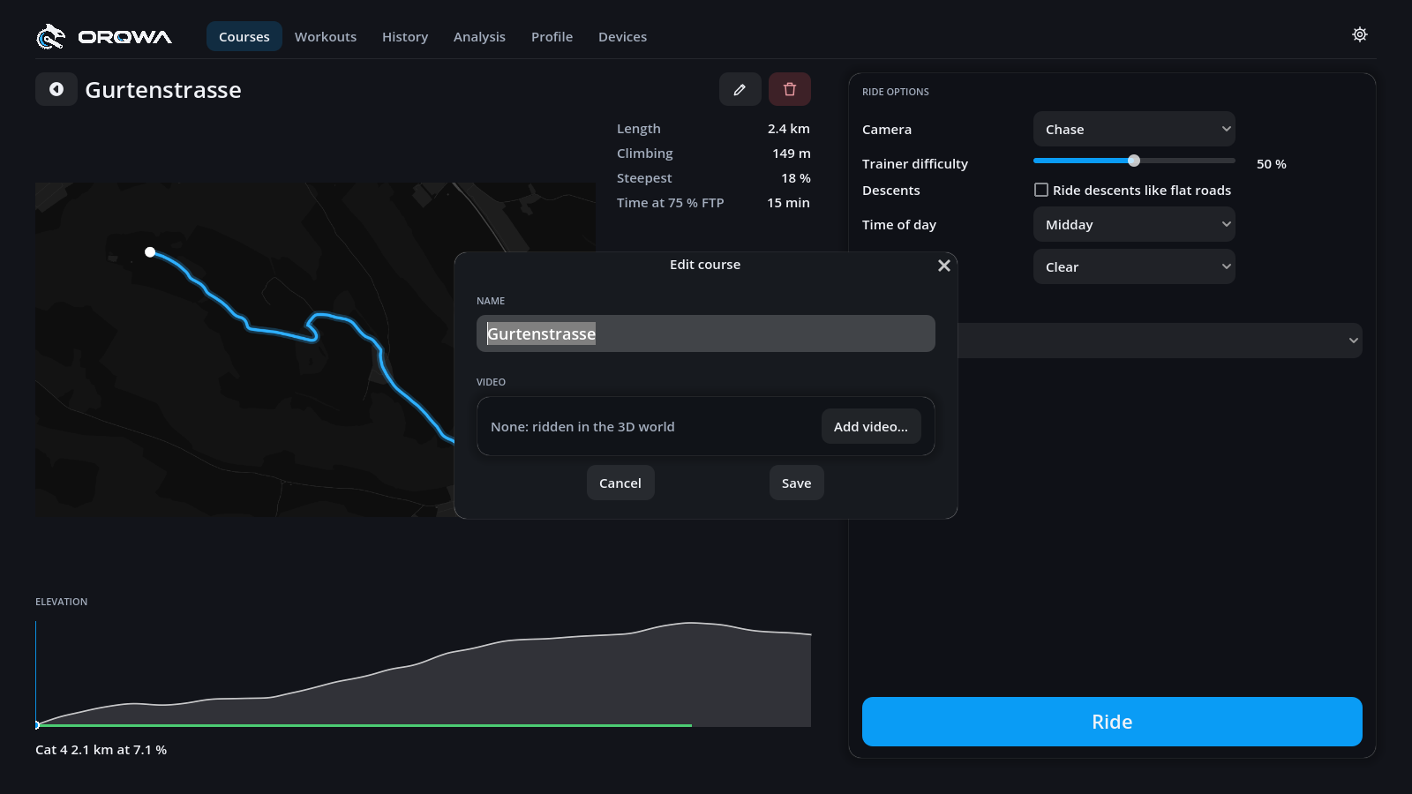Click the '18 %' steepest value

(796, 178)
